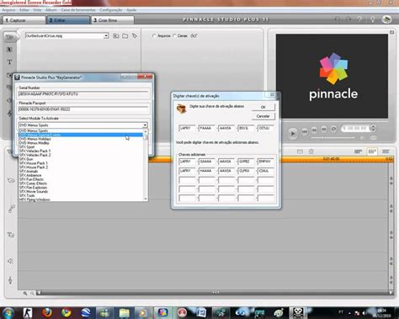Open the video file name dropdown
The image size is (399, 319).
pyautogui.click(x=66, y=36)
